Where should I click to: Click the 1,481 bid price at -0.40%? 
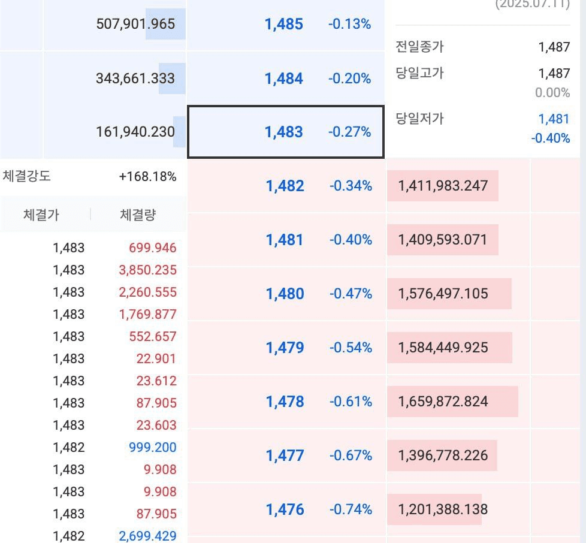click(285, 240)
